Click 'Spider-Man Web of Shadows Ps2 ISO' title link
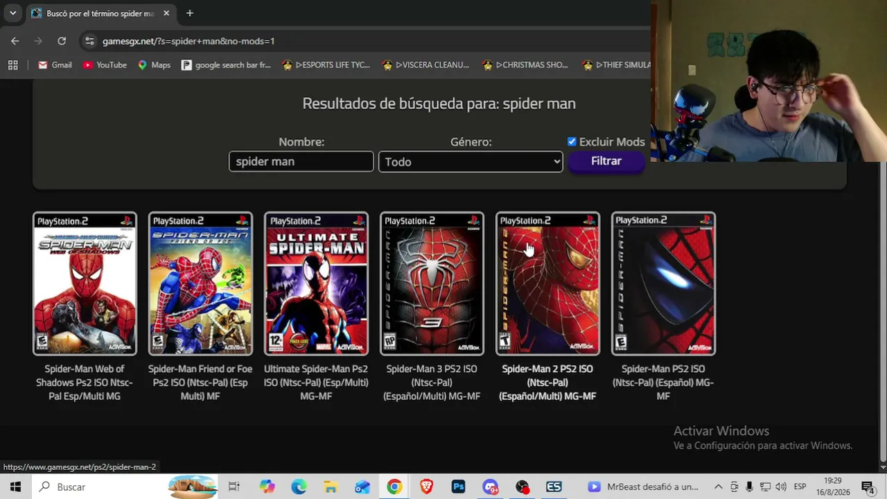Screen dimensions: 887x499 [x=85, y=383]
